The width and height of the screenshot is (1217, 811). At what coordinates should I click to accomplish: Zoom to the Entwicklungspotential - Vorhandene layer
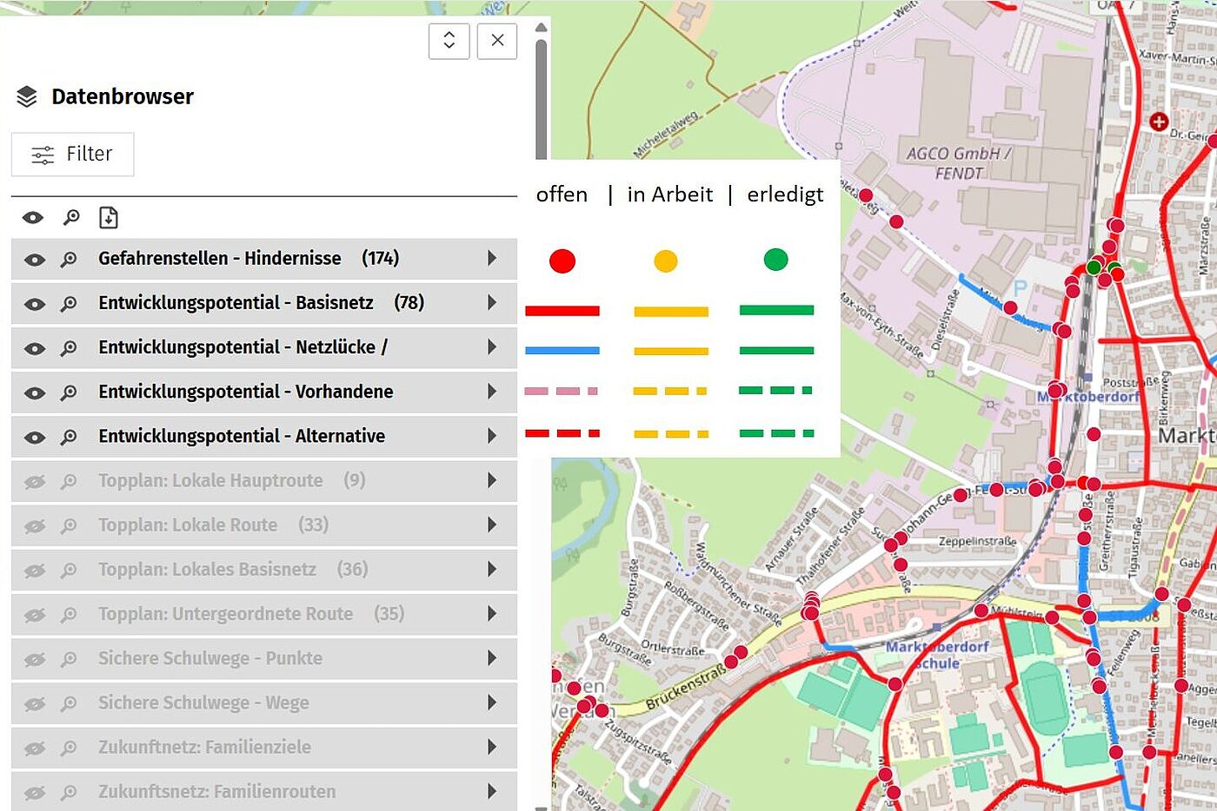[69, 393]
